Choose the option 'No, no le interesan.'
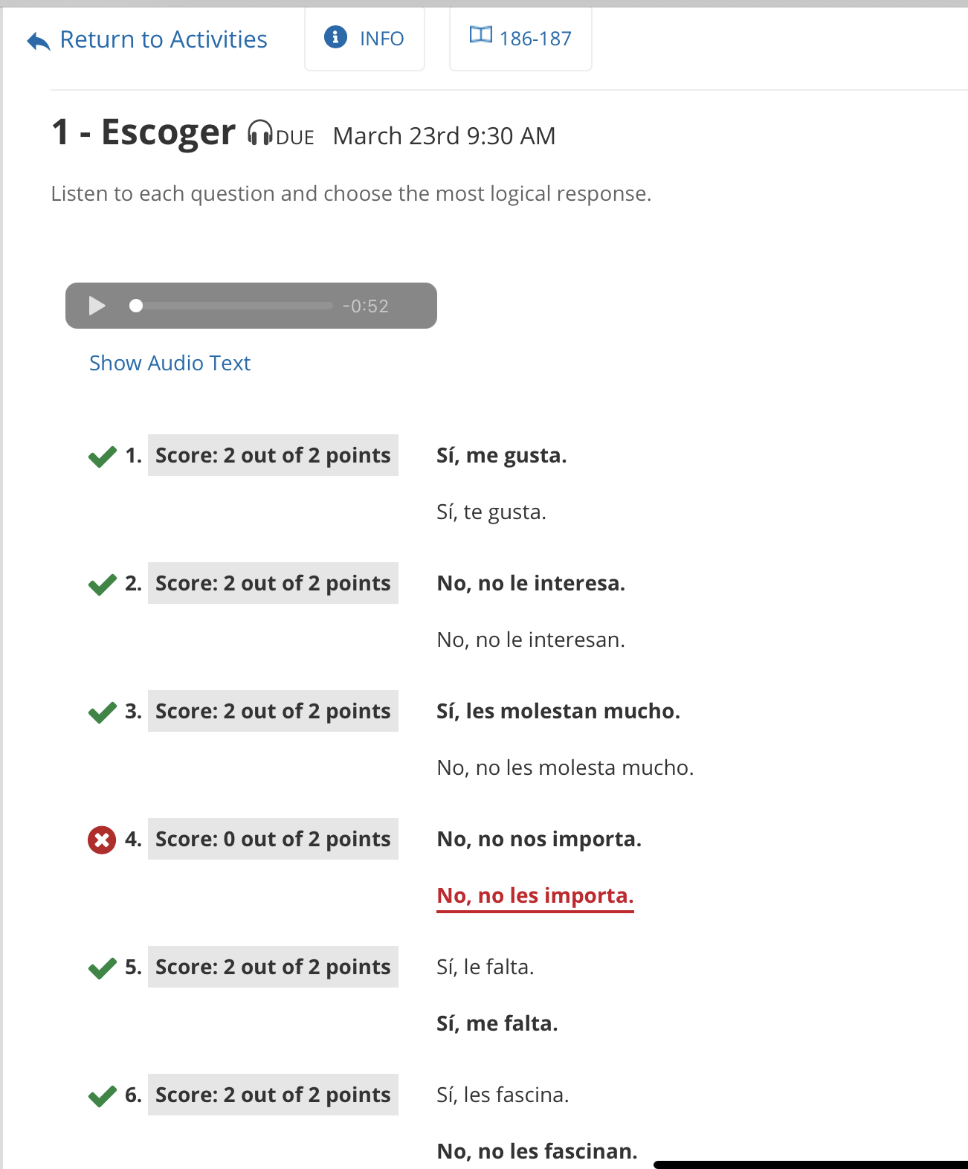968x1169 pixels. (x=531, y=640)
